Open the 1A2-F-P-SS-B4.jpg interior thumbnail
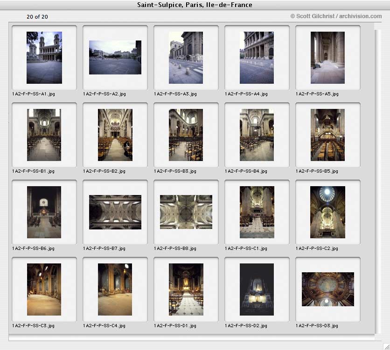390x350 pixels. 257,135
